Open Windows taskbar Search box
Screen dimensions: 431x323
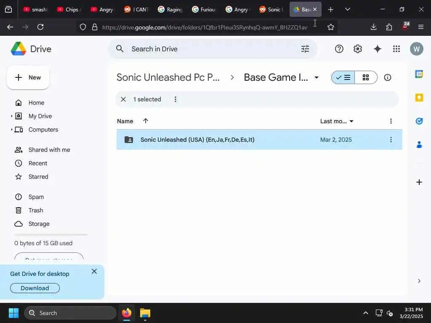(x=70, y=313)
